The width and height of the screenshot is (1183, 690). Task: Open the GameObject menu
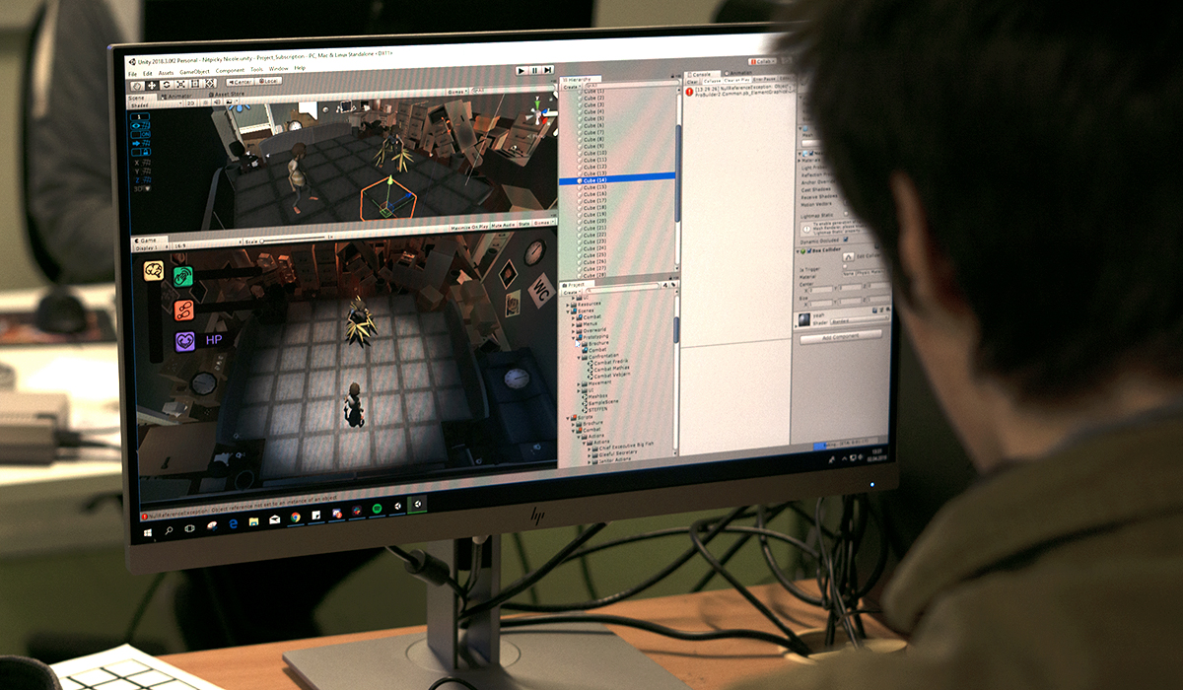(x=194, y=72)
